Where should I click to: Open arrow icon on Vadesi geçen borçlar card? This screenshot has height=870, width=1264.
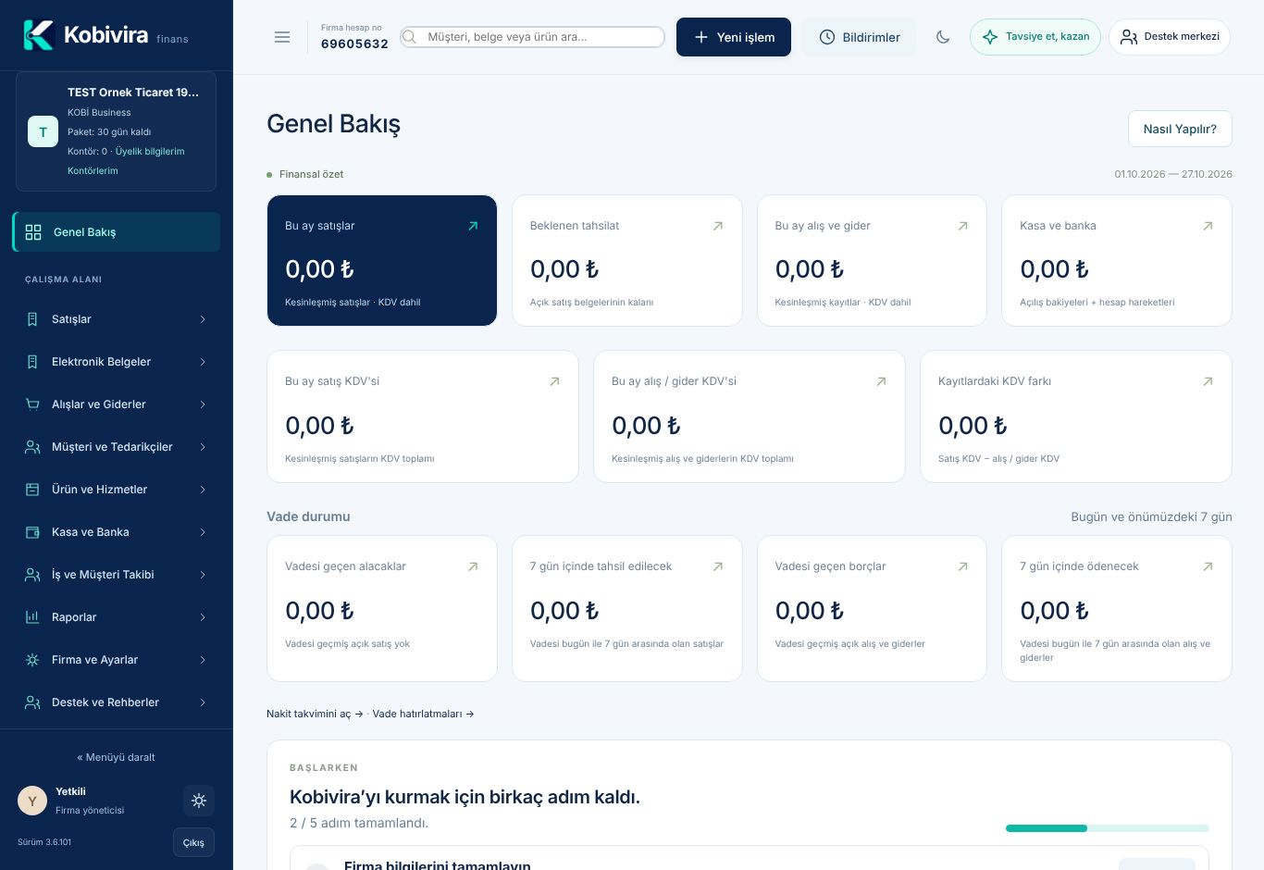tap(962, 566)
